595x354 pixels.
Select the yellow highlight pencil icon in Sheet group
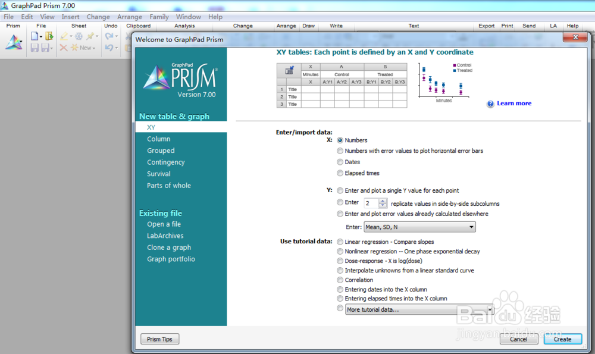pos(64,36)
